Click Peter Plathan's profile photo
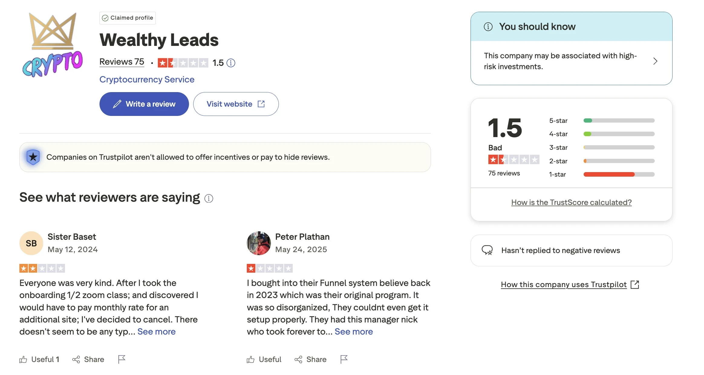The height and width of the screenshot is (375, 704). [259, 243]
